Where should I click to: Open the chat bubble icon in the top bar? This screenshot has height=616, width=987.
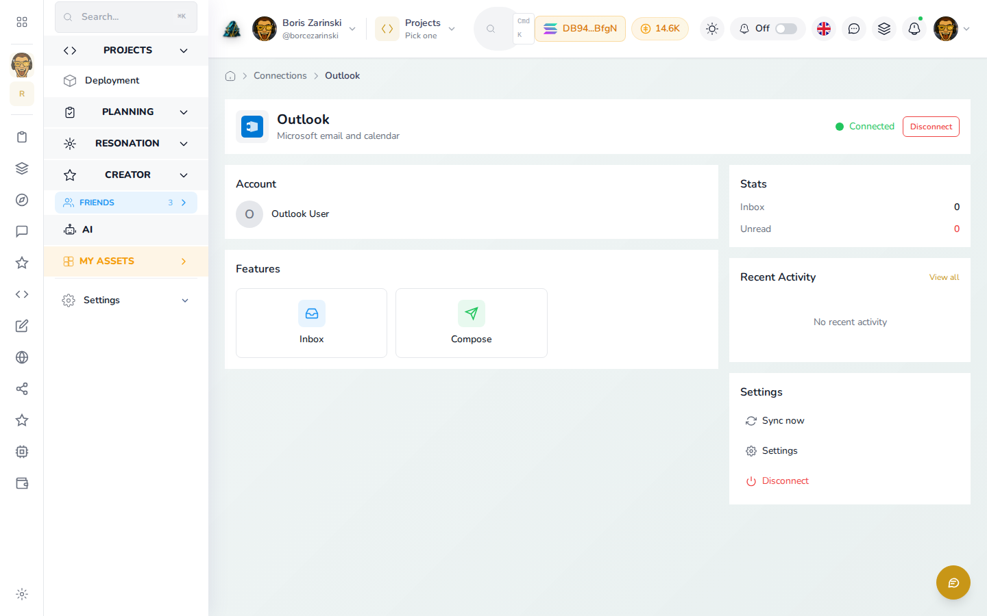tap(854, 29)
